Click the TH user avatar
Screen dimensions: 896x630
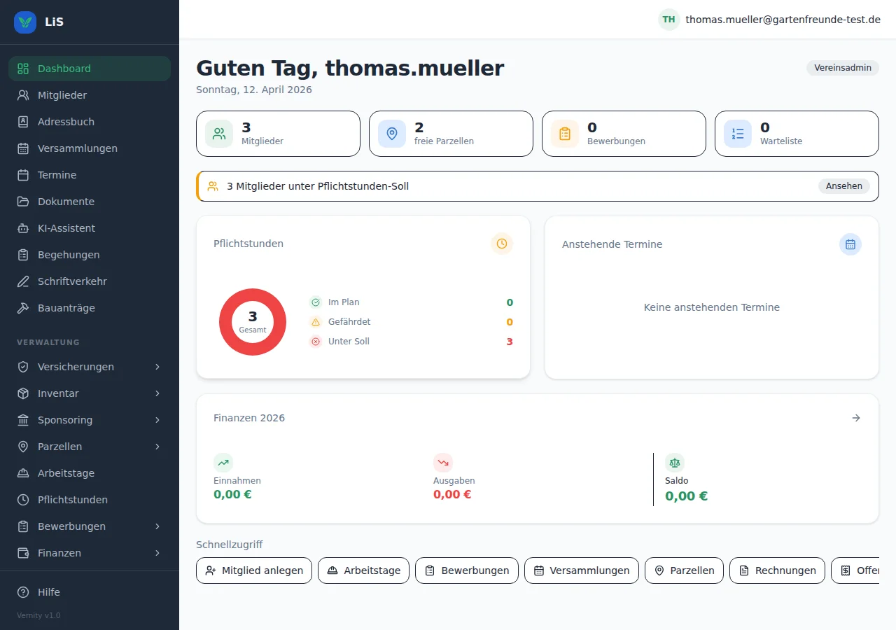668,20
